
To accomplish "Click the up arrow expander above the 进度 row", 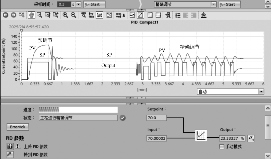I will click(130, 104).
